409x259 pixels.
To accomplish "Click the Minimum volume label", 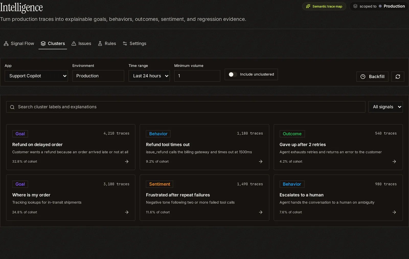I will 189,66.
